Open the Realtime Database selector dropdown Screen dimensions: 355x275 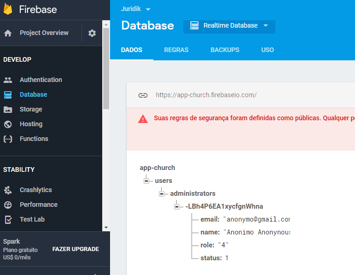click(x=229, y=27)
